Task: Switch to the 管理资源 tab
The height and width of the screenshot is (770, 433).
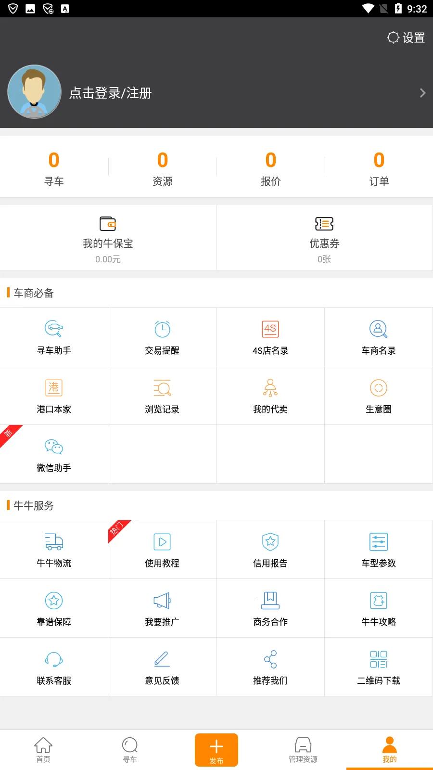Action: pyautogui.click(x=303, y=750)
